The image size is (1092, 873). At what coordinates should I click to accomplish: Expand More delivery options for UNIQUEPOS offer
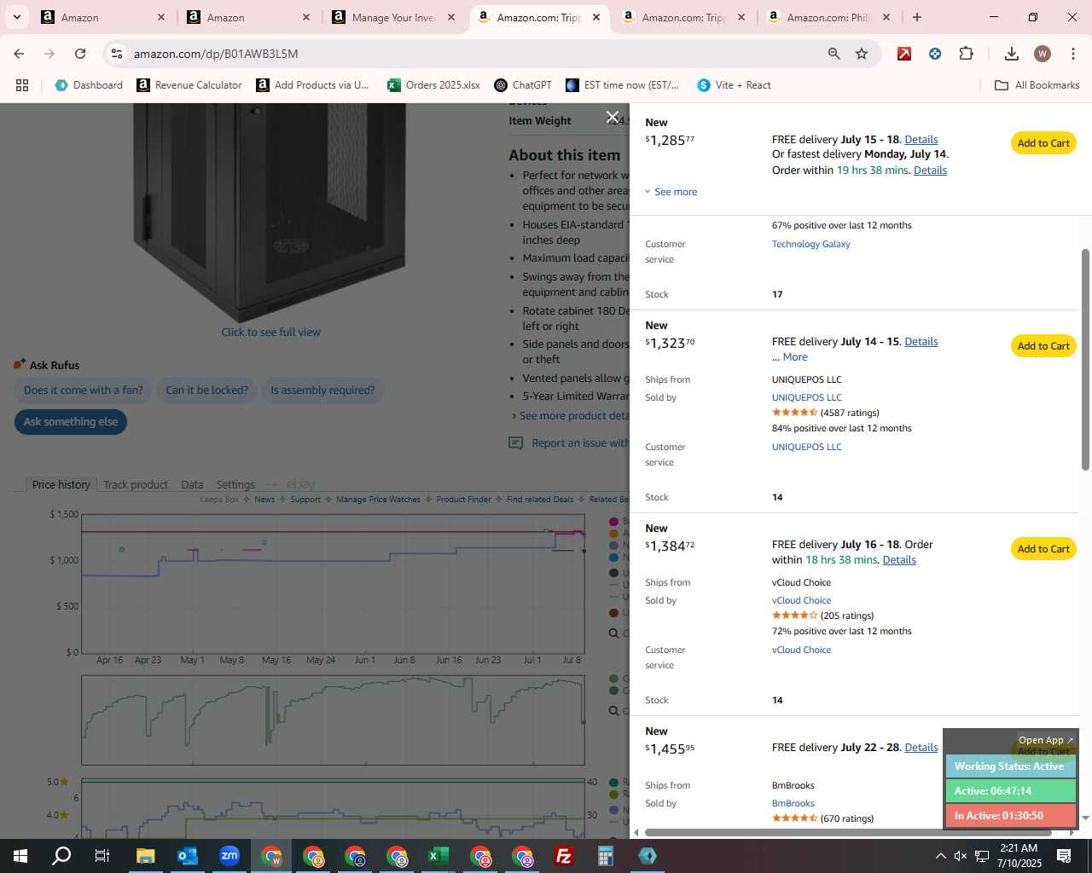point(795,357)
